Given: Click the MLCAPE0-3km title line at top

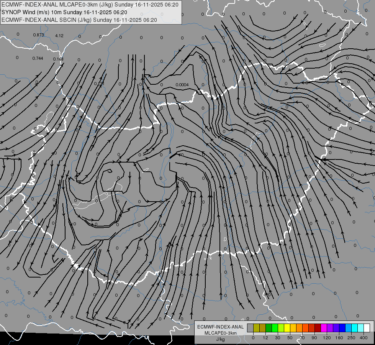Looking at the screenshot, I should point(90,4).
